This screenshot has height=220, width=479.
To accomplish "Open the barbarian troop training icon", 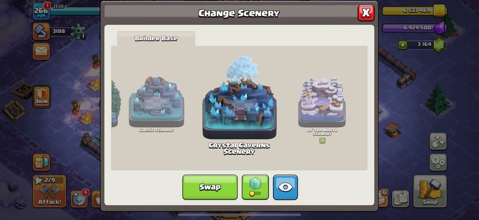I will click(41, 162).
